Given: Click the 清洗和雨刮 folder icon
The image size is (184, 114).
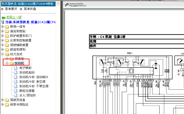Looking at the screenshot, I should click(7, 31).
